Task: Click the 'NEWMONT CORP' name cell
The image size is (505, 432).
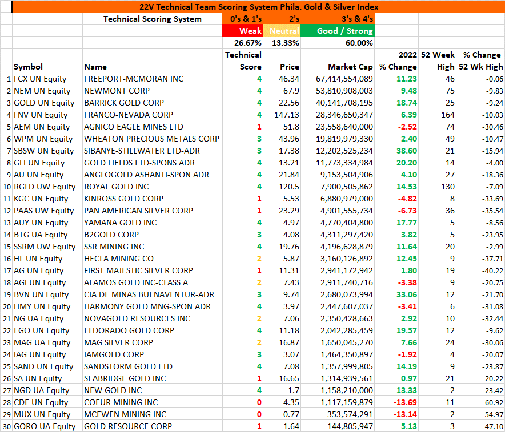Action: tap(153, 91)
